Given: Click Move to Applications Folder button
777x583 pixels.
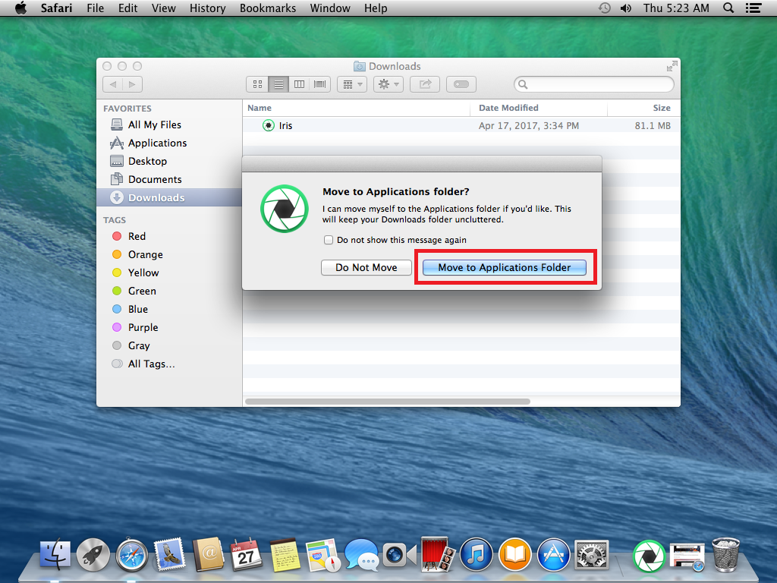Looking at the screenshot, I should [x=505, y=268].
